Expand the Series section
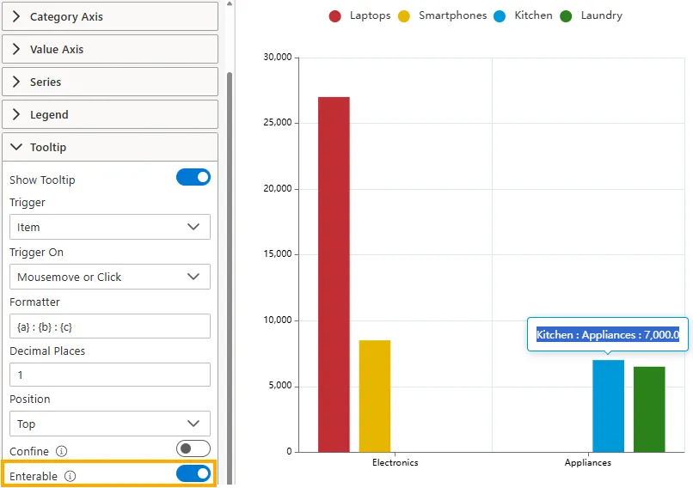The height and width of the screenshot is (488, 693). pyautogui.click(x=109, y=82)
